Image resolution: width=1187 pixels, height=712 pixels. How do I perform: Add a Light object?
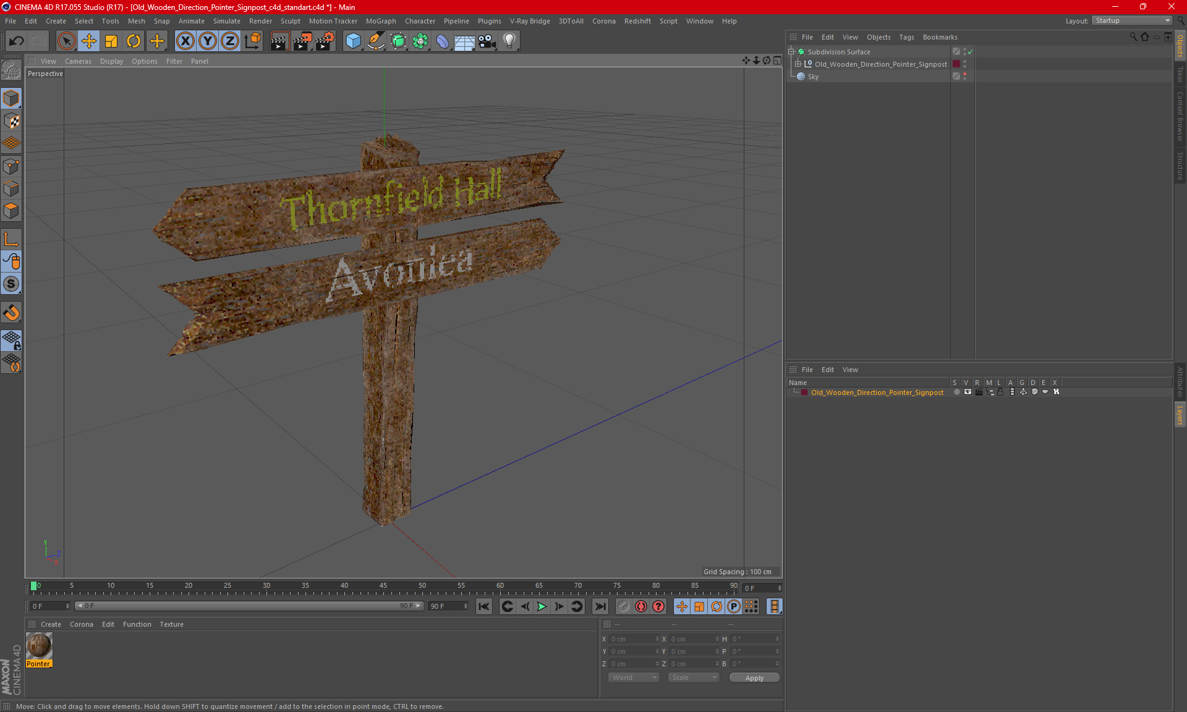(509, 41)
